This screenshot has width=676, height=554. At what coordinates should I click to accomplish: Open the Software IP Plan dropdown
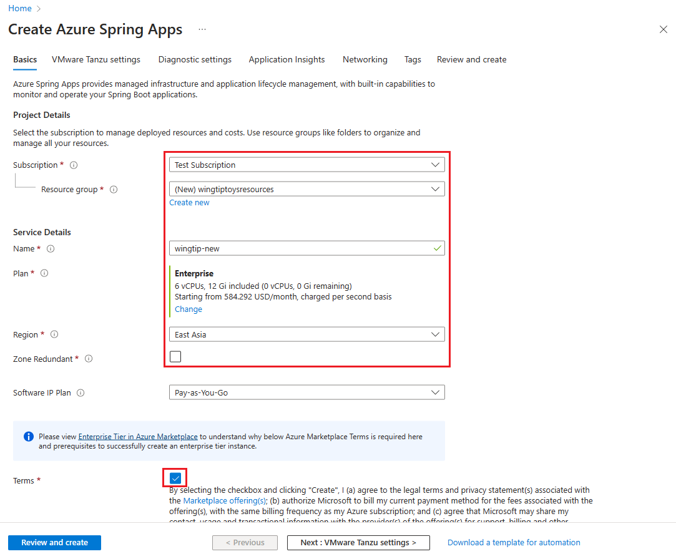pyautogui.click(x=307, y=392)
